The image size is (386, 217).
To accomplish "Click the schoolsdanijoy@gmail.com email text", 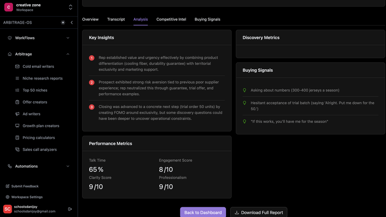I will pos(34,211).
